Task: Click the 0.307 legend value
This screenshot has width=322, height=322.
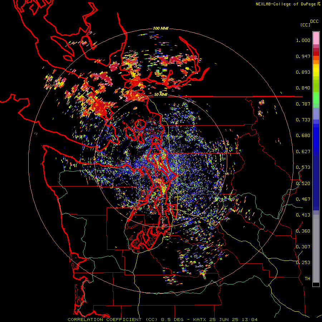Action: click(x=303, y=247)
